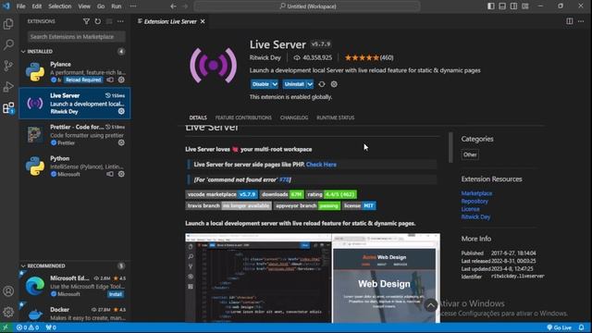The width and height of the screenshot is (592, 333).
Task: Go forward with the navigation arrow
Action: point(185,6)
